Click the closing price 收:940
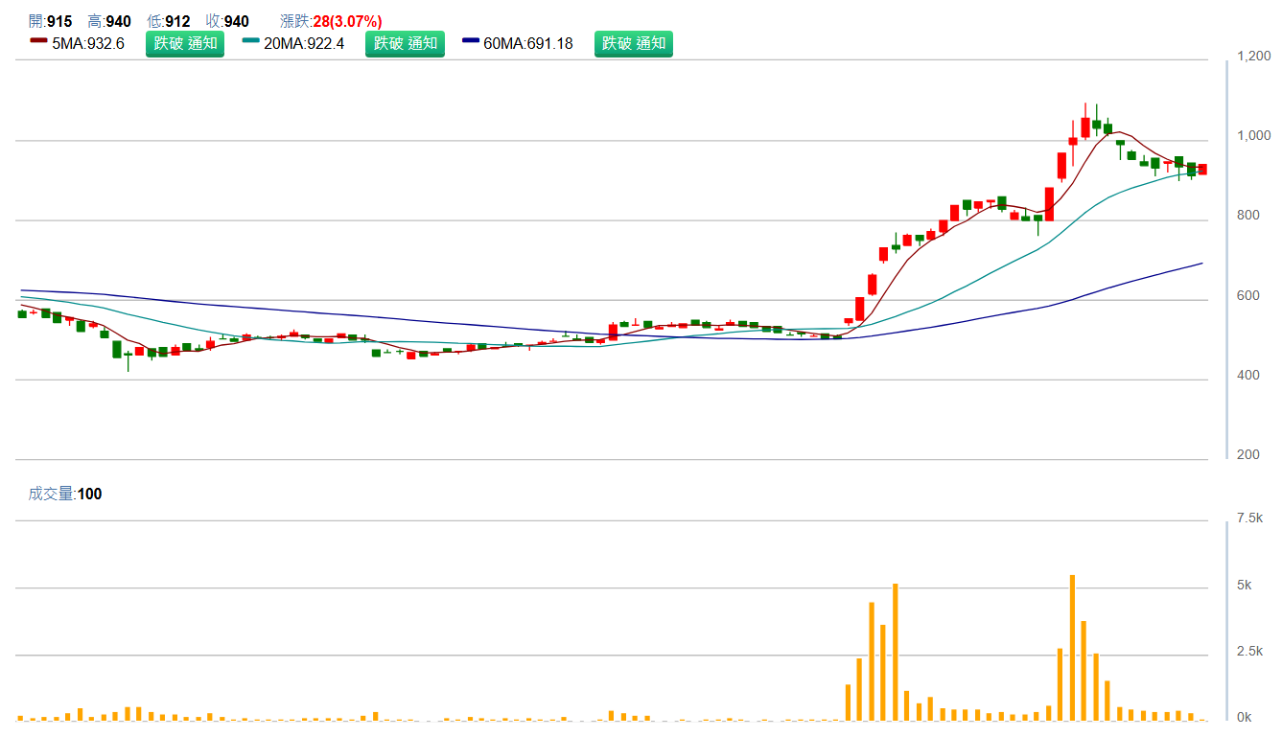 pos(227,21)
